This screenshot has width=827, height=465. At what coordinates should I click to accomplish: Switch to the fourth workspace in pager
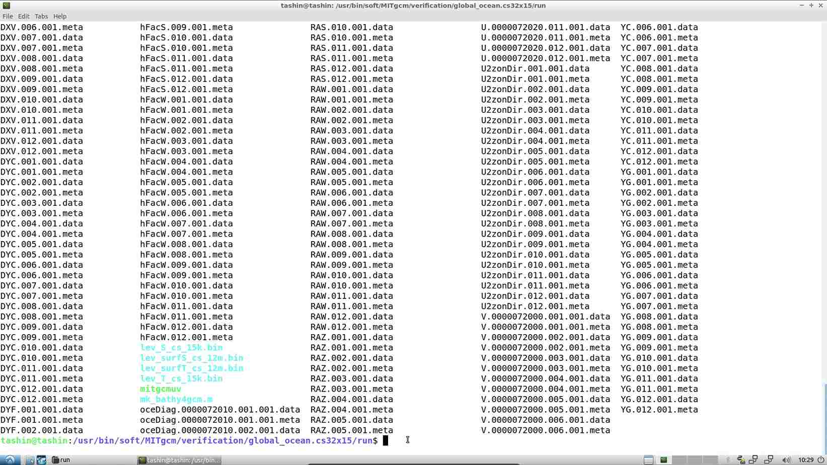pos(710,459)
